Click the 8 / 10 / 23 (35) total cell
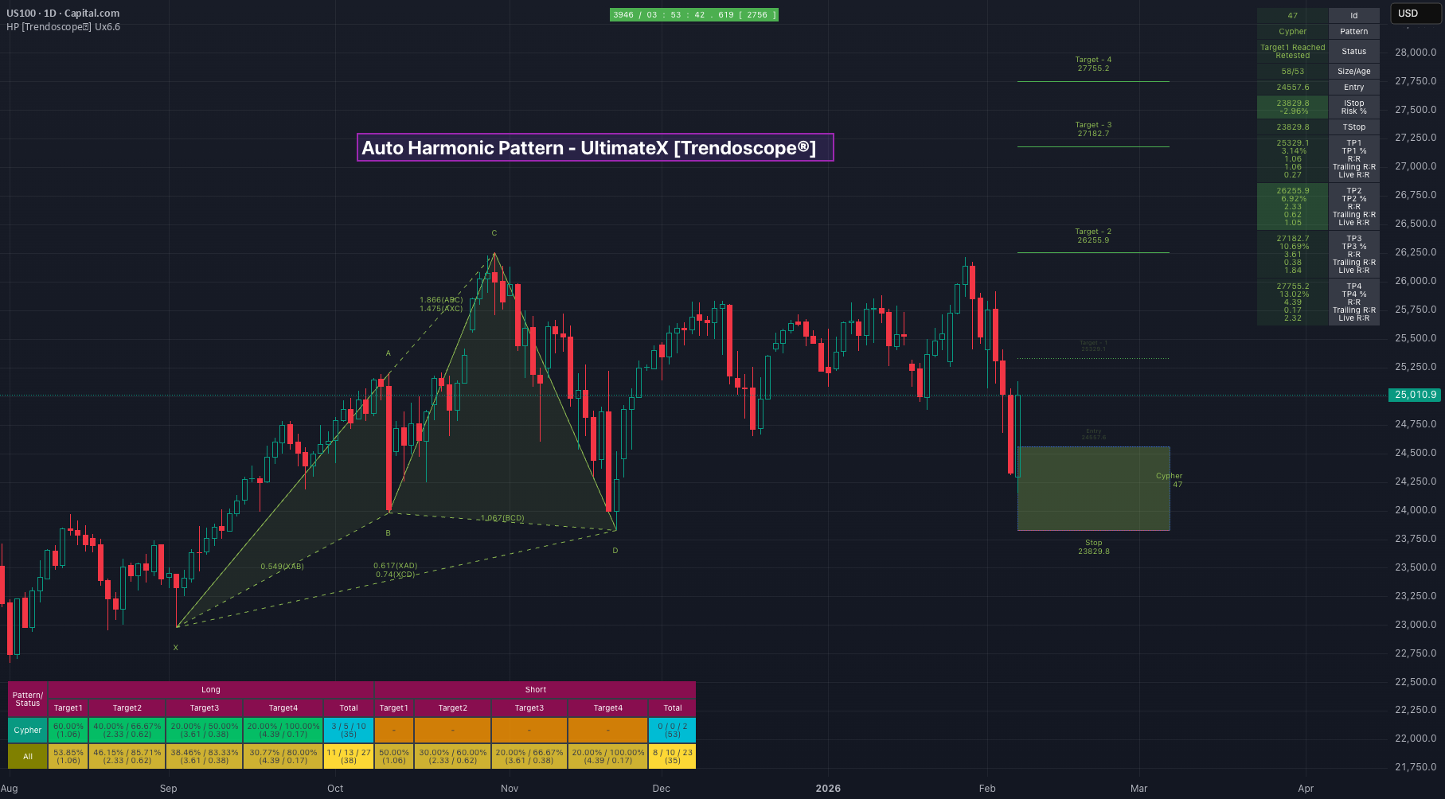 pyautogui.click(x=673, y=756)
